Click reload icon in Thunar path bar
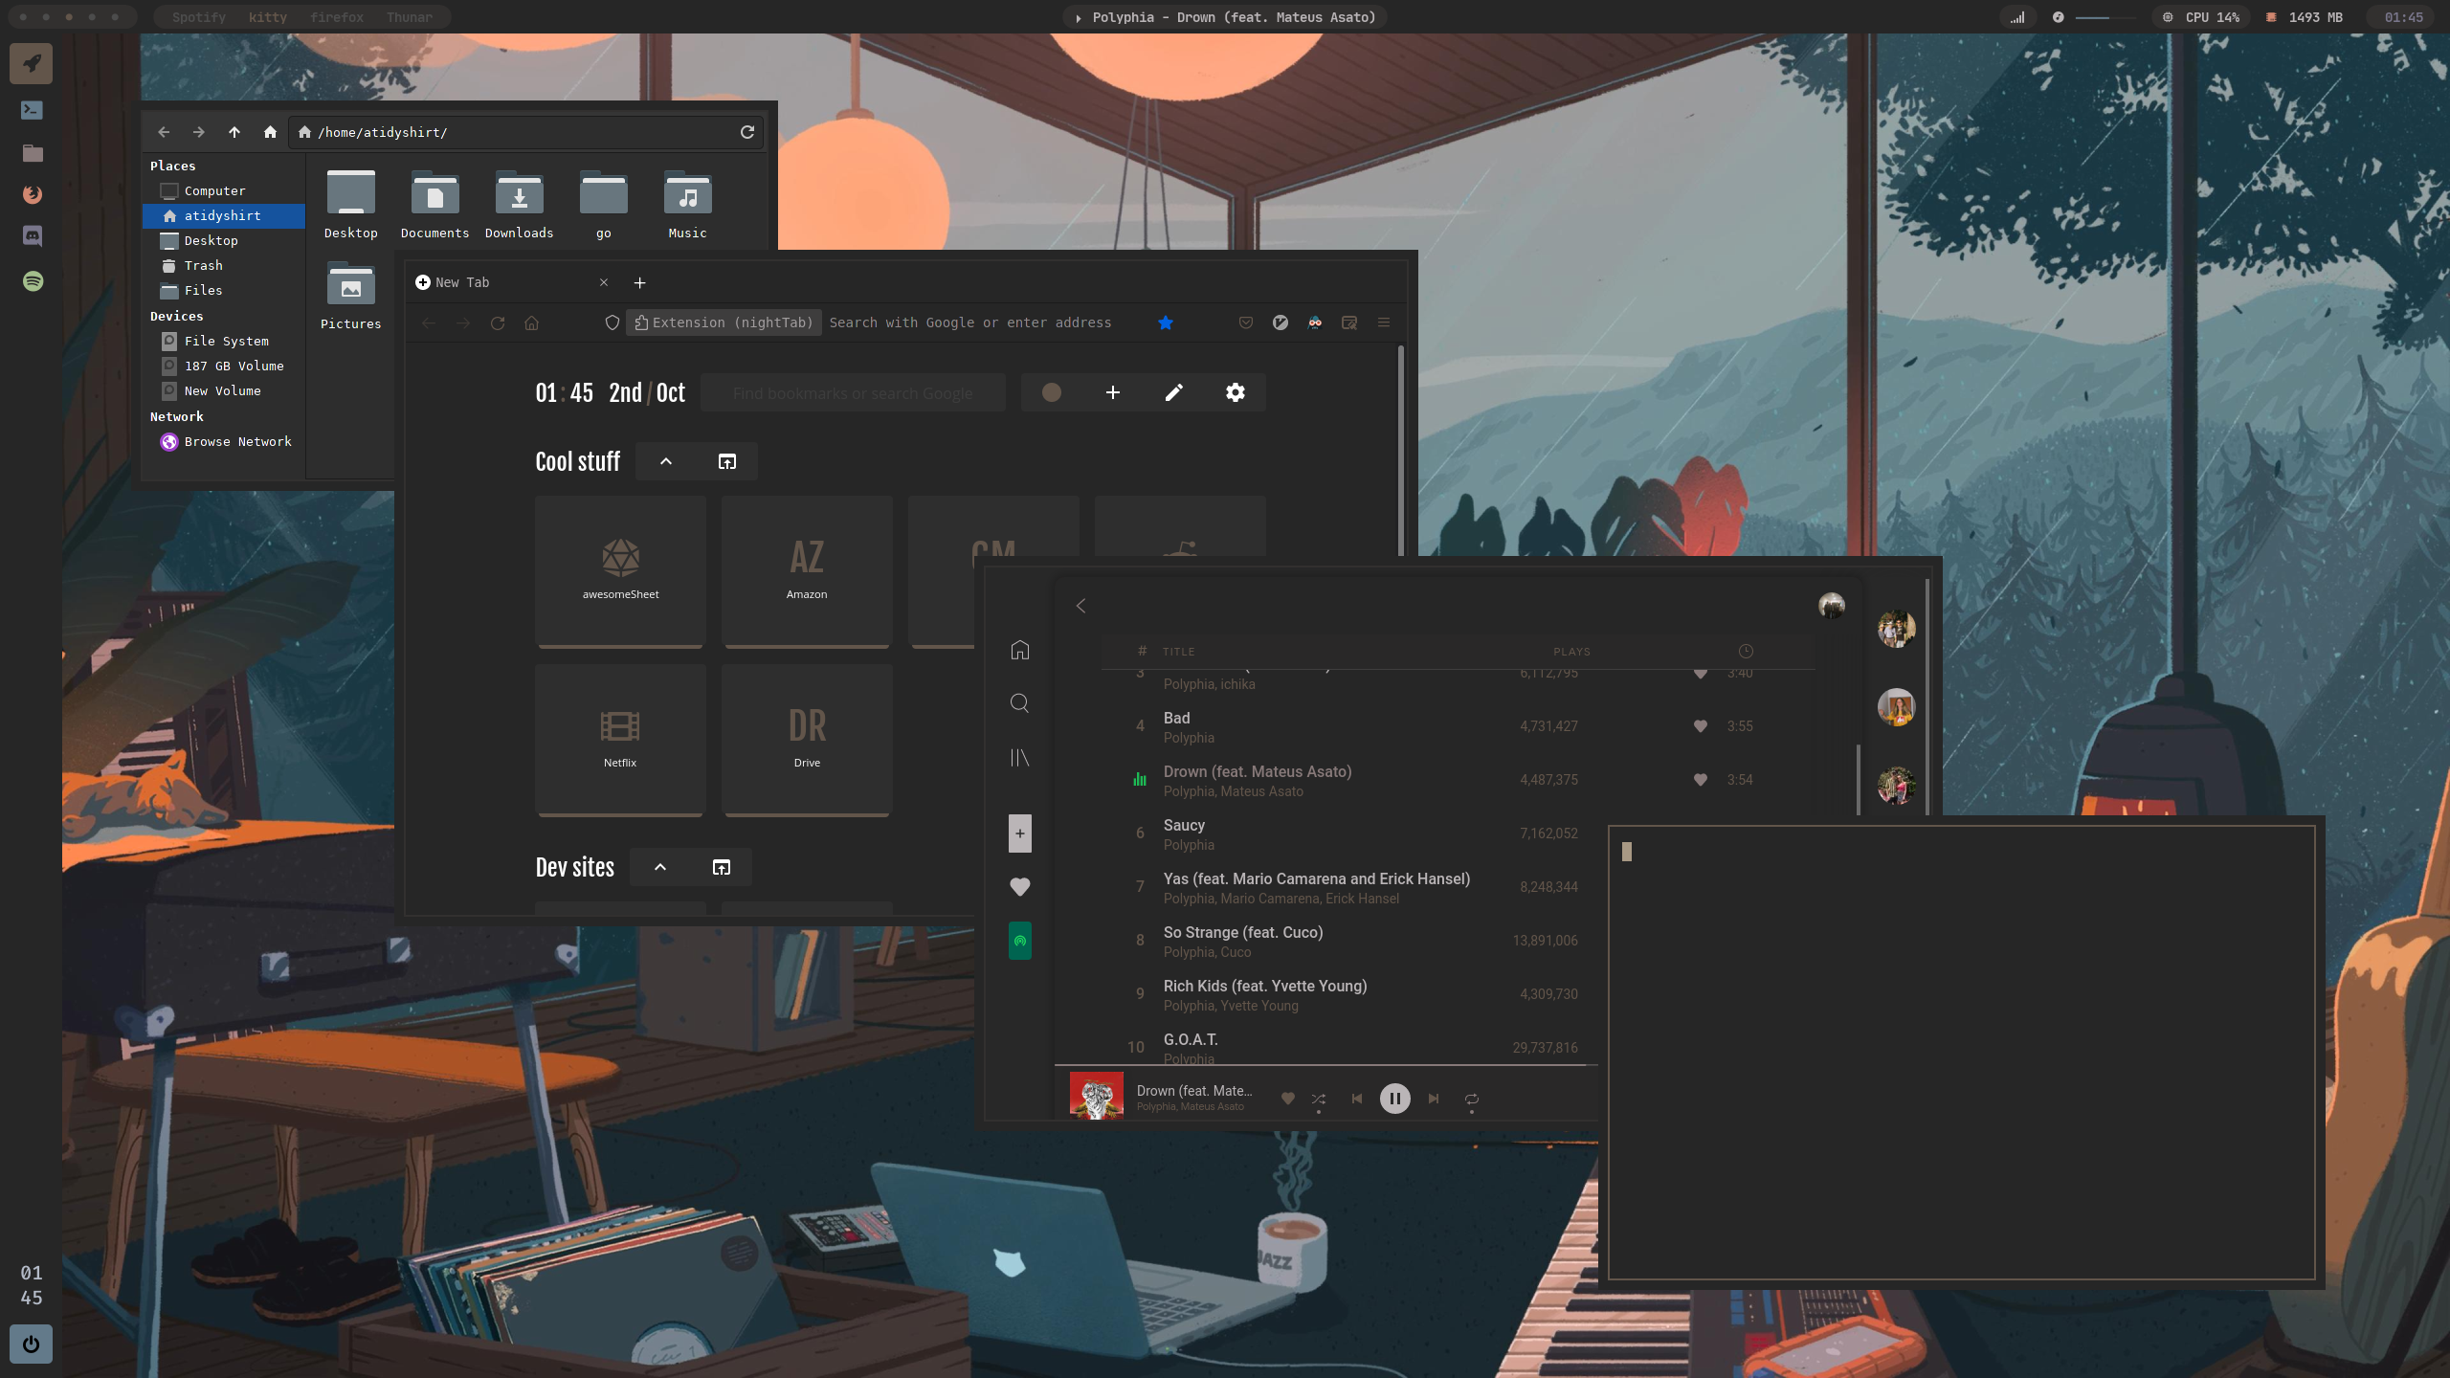The image size is (2450, 1378). [747, 132]
